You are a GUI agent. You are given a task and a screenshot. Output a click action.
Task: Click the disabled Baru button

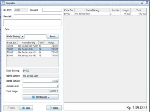11,108
